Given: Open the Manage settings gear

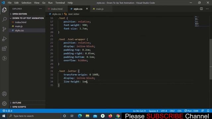Looking at the screenshot, I should pyautogui.click(x=4, y=103).
